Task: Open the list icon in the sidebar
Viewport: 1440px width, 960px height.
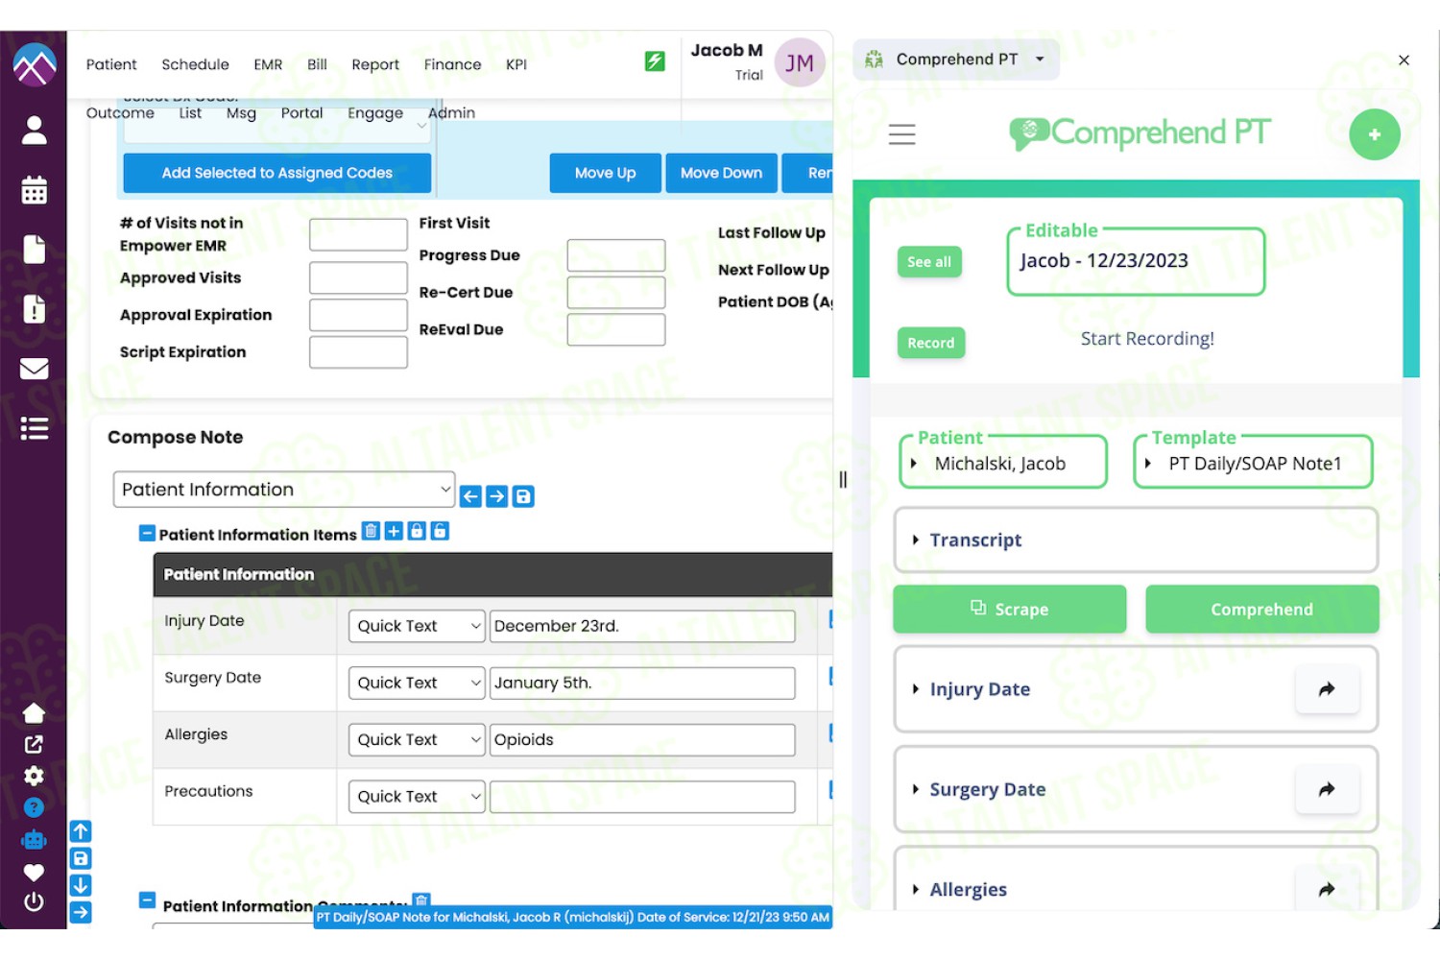Action: 34,428
